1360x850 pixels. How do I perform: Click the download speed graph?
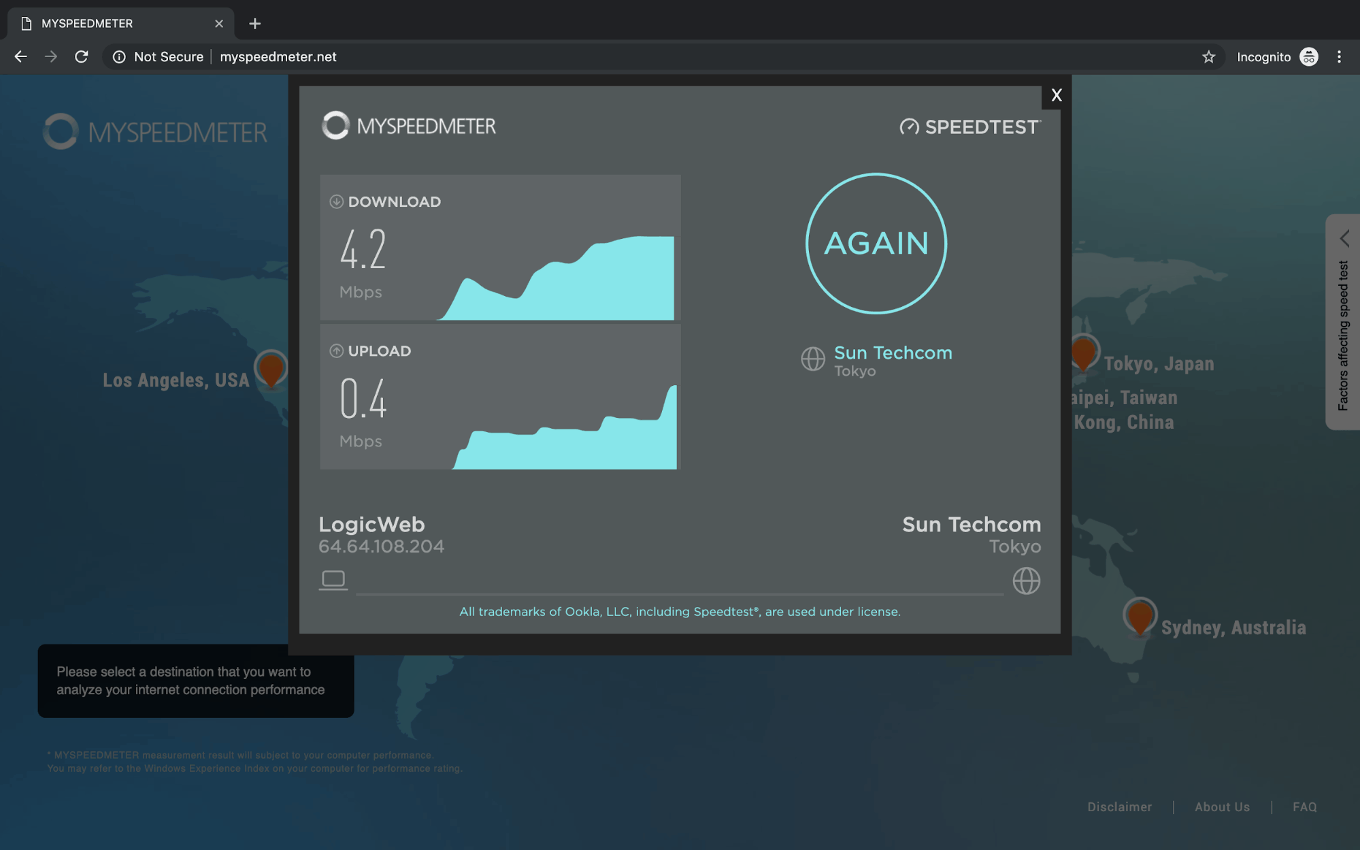pyautogui.click(x=557, y=278)
